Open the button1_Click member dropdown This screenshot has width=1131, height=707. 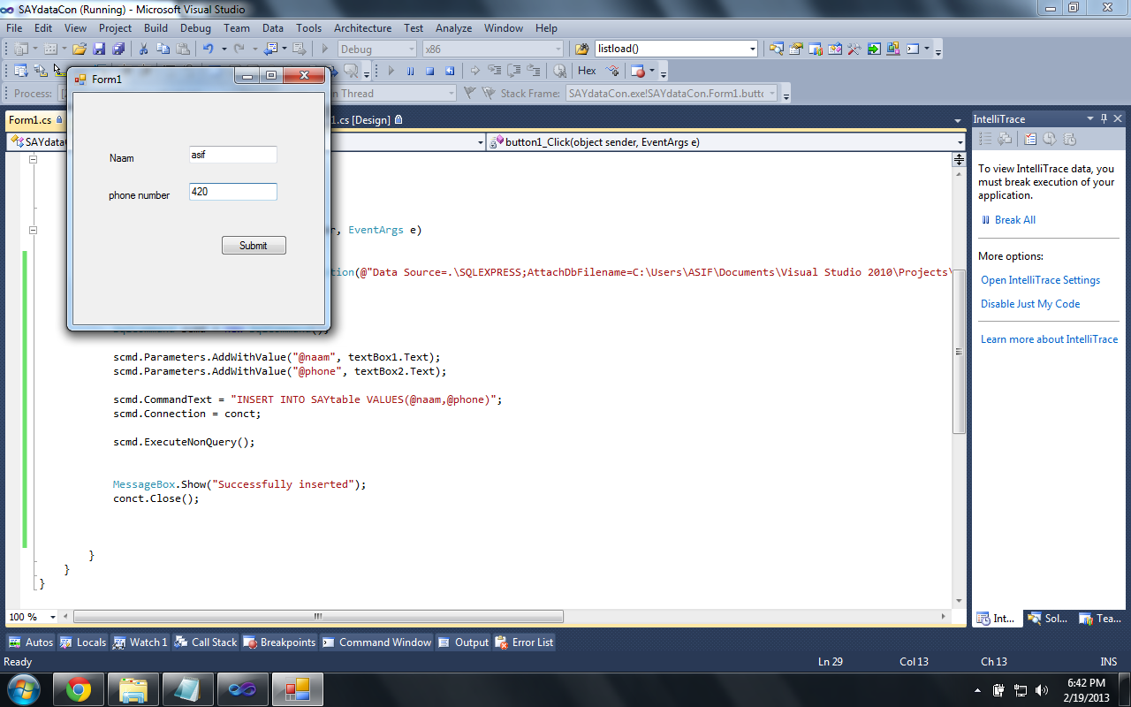click(x=725, y=141)
